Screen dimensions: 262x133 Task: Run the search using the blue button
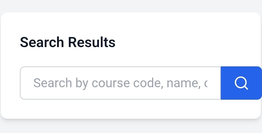[241, 83]
